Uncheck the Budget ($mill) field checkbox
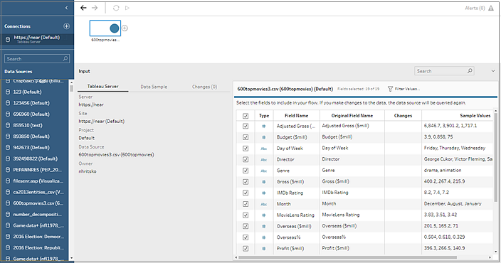Viewport: 501px width, 263px height. tap(246, 137)
